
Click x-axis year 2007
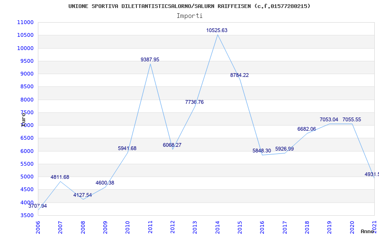(61, 228)
